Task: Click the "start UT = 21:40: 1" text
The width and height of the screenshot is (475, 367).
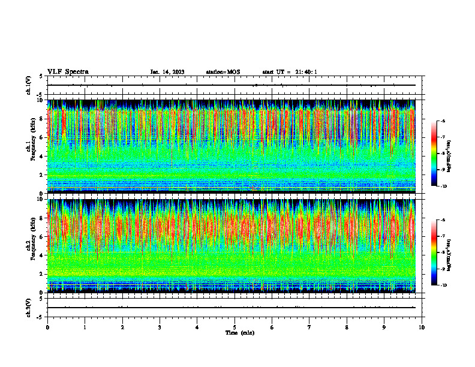Action: pos(290,72)
